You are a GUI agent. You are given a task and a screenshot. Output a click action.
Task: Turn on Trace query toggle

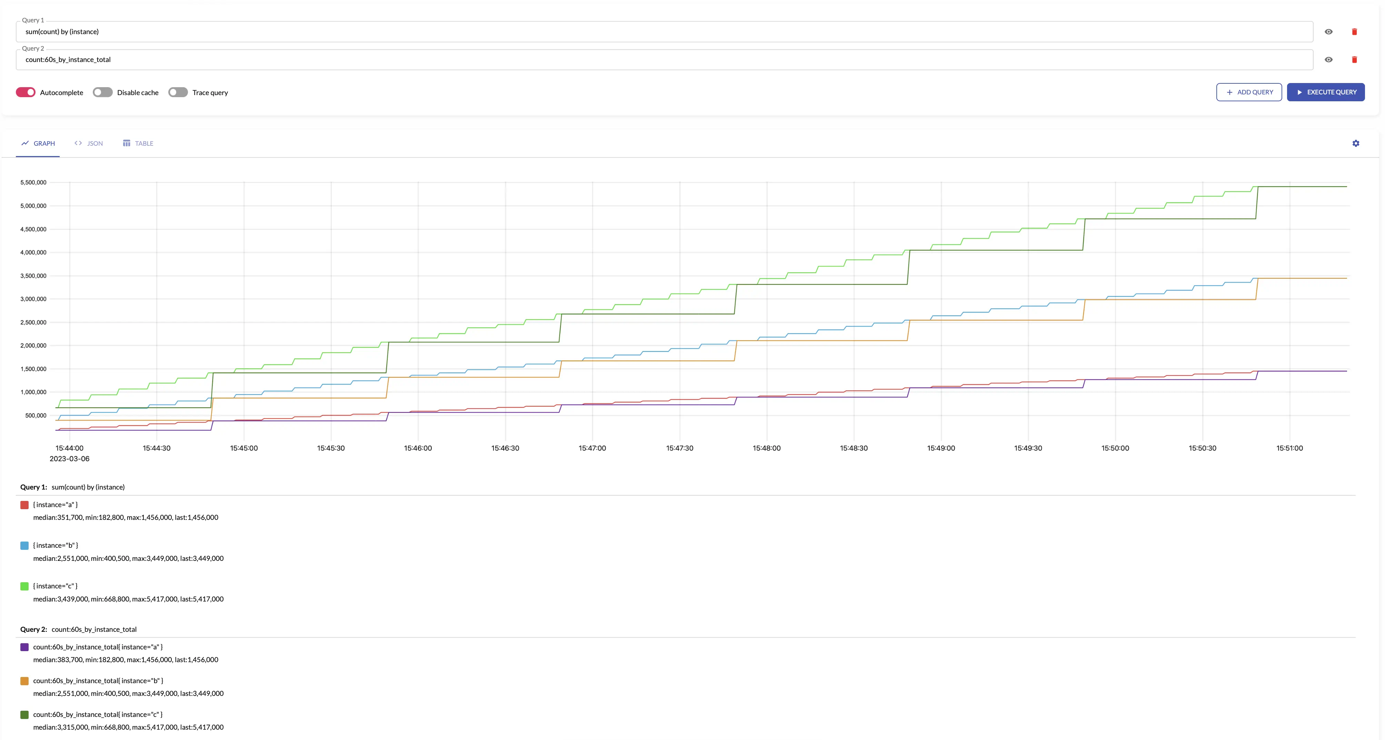point(178,92)
